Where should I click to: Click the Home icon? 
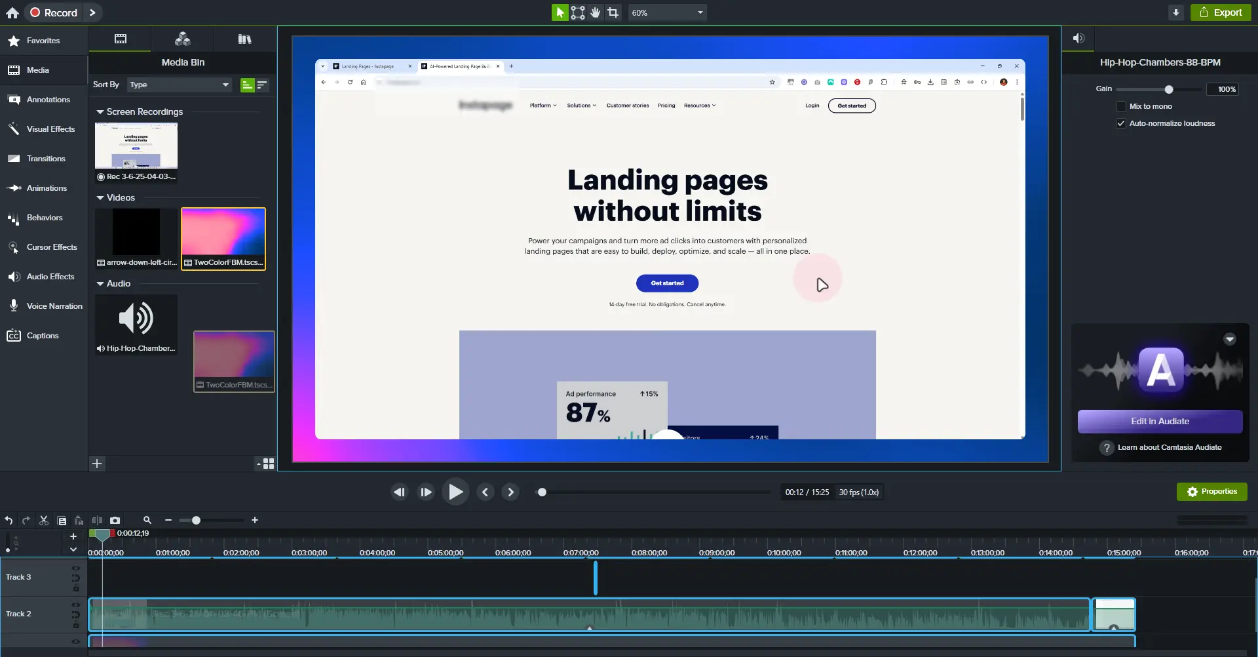coord(12,12)
